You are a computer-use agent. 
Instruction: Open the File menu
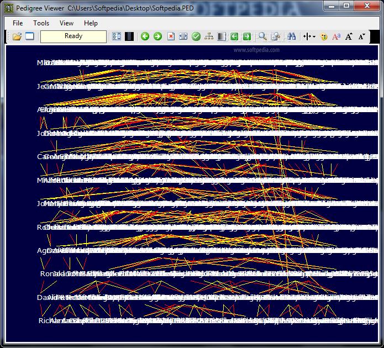coord(18,23)
